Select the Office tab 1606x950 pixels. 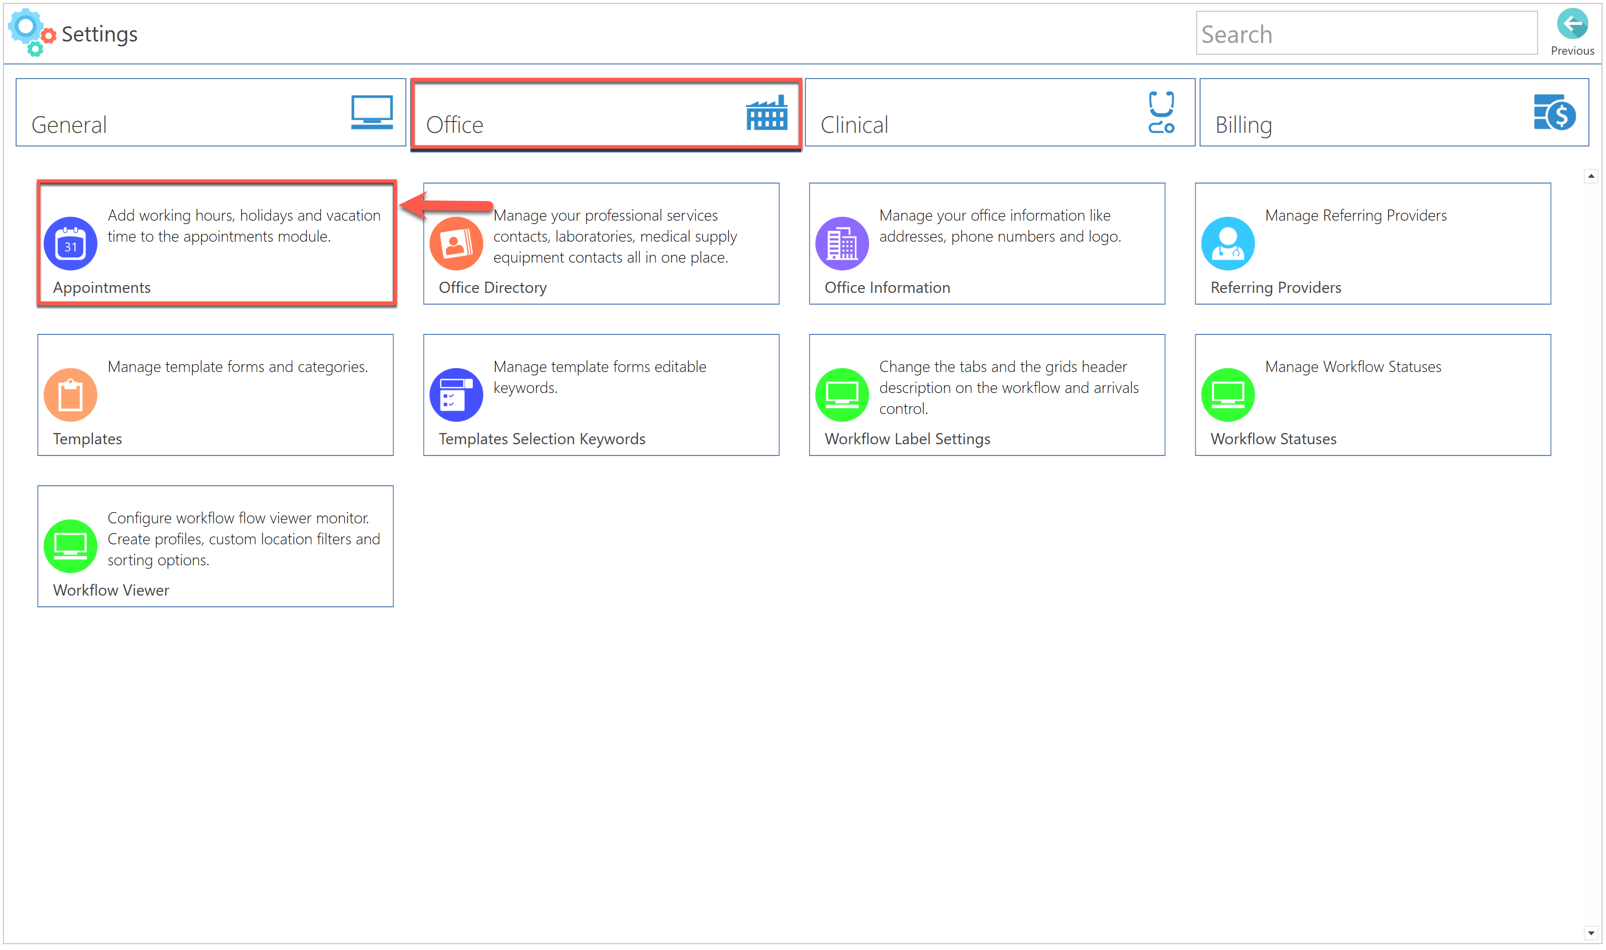[605, 113]
